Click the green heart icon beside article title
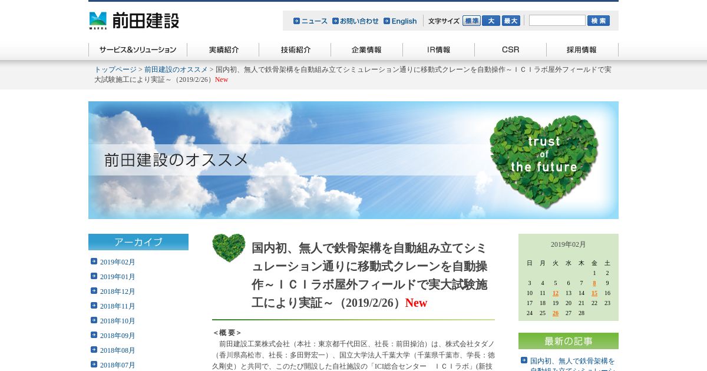The height and width of the screenshot is (371, 707). point(229,248)
